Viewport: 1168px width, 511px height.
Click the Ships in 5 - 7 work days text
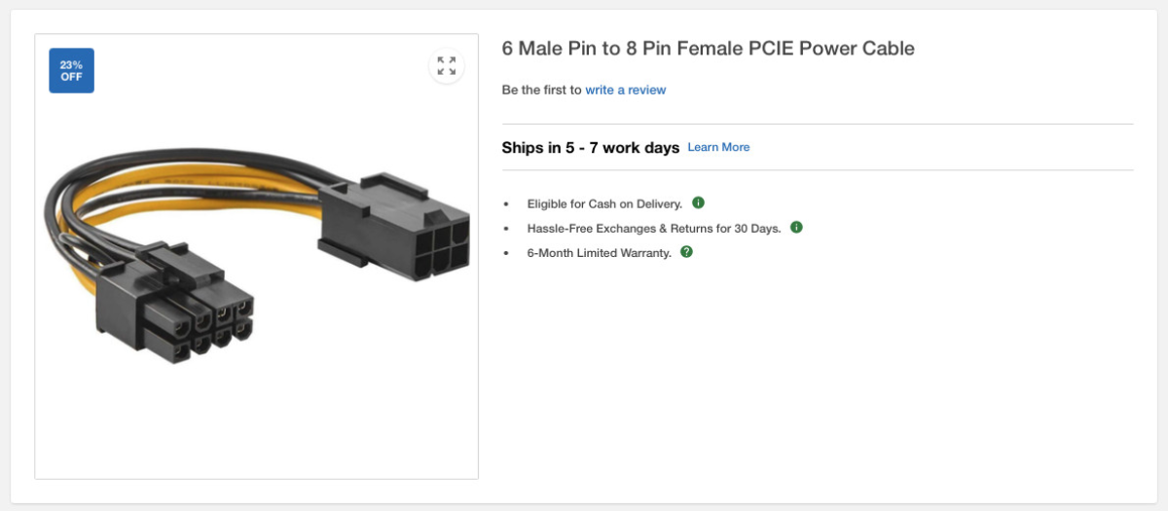coord(590,148)
